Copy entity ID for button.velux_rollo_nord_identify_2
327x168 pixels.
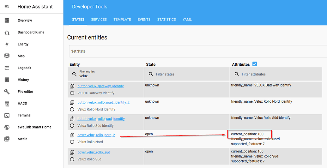point(72,102)
